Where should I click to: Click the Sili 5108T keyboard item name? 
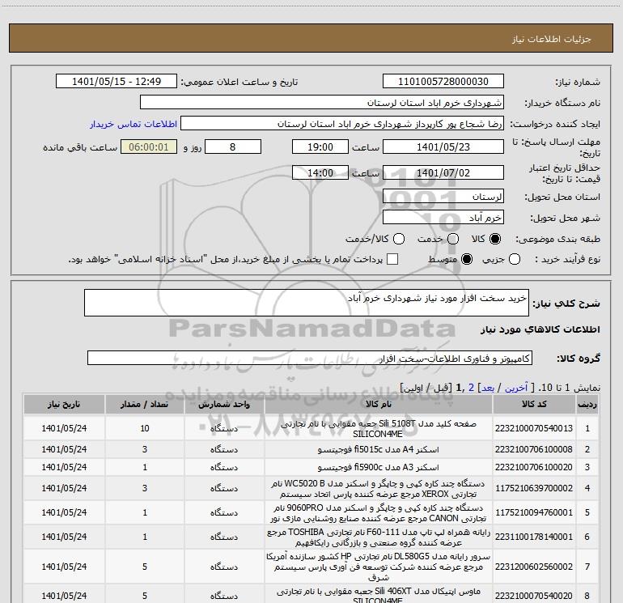point(379,428)
